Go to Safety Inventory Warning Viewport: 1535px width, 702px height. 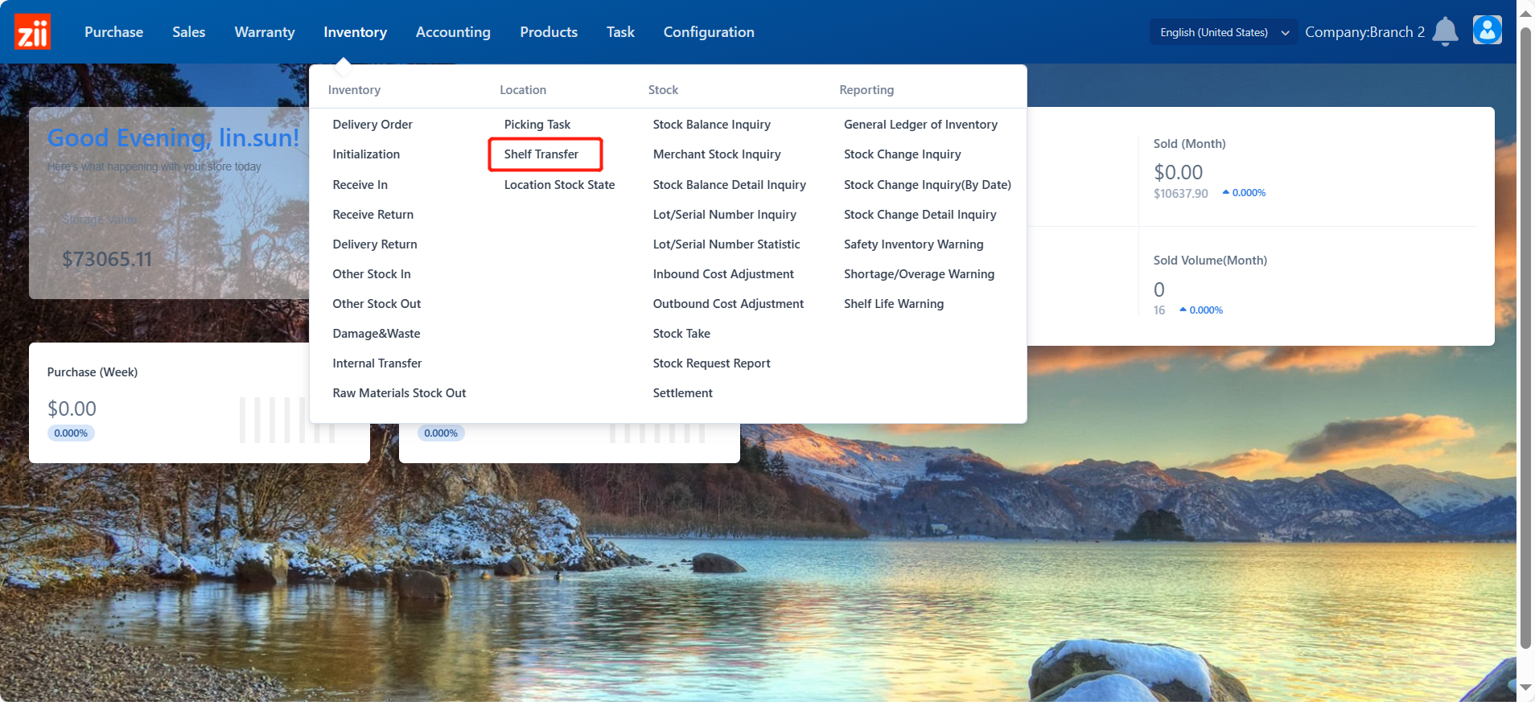click(914, 244)
